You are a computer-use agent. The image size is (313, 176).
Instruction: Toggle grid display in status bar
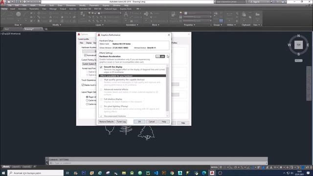tap(221, 167)
